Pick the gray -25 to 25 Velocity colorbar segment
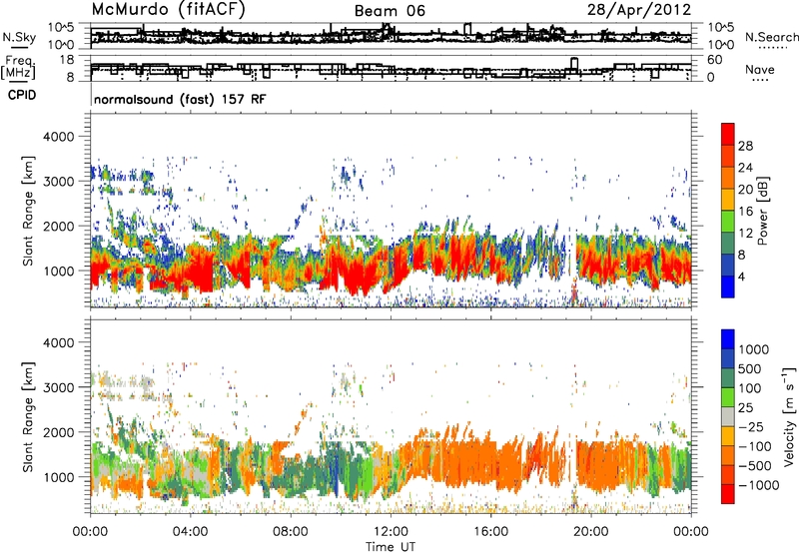Image resolution: width=799 pixels, height=553 pixels. (728, 416)
